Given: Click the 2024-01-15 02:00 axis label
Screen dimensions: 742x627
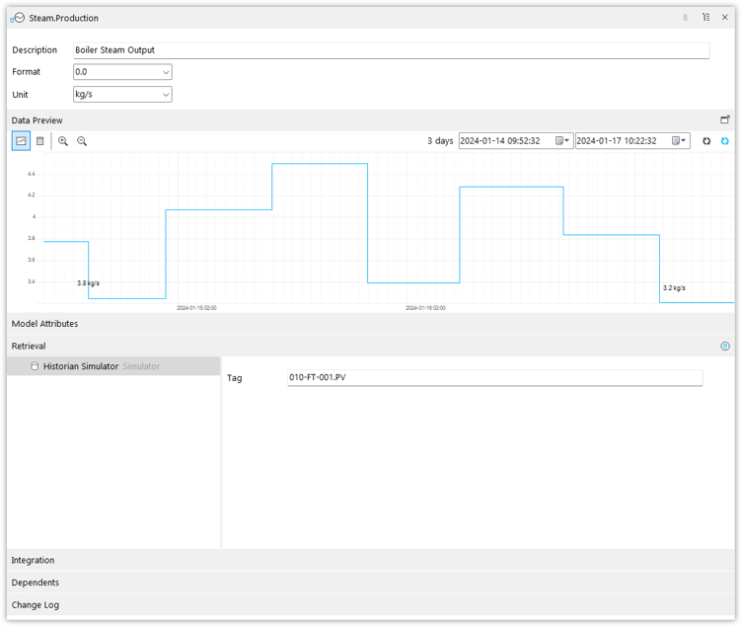Looking at the screenshot, I should tap(197, 308).
